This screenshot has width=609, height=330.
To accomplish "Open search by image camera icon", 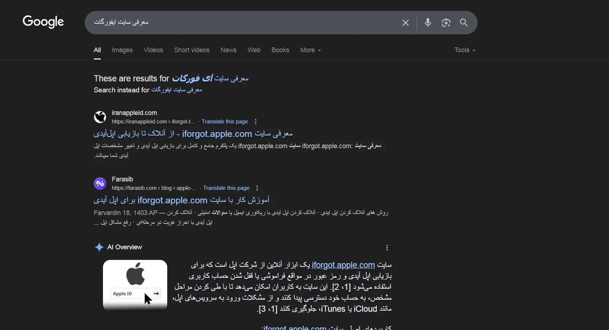I will 446,23.
